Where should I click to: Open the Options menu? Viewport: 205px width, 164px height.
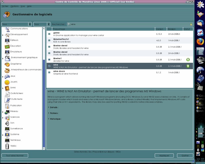point(14,6)
